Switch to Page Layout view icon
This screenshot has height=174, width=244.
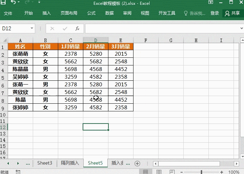pos(159,172)
